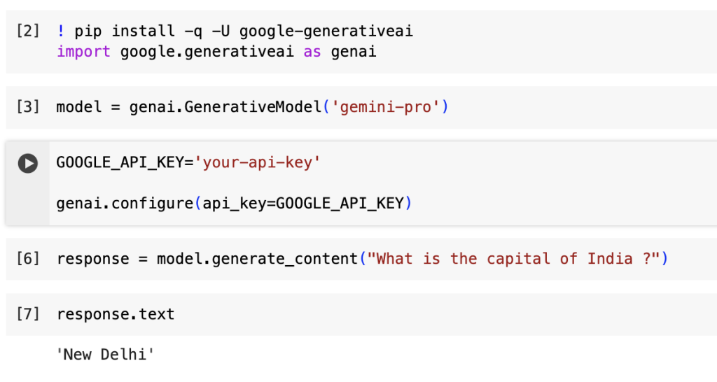Screen dimensions: 717x382
Task: Click the api_key=GOOGLE_API_KEY argument
Action: (x=303, y=204)
